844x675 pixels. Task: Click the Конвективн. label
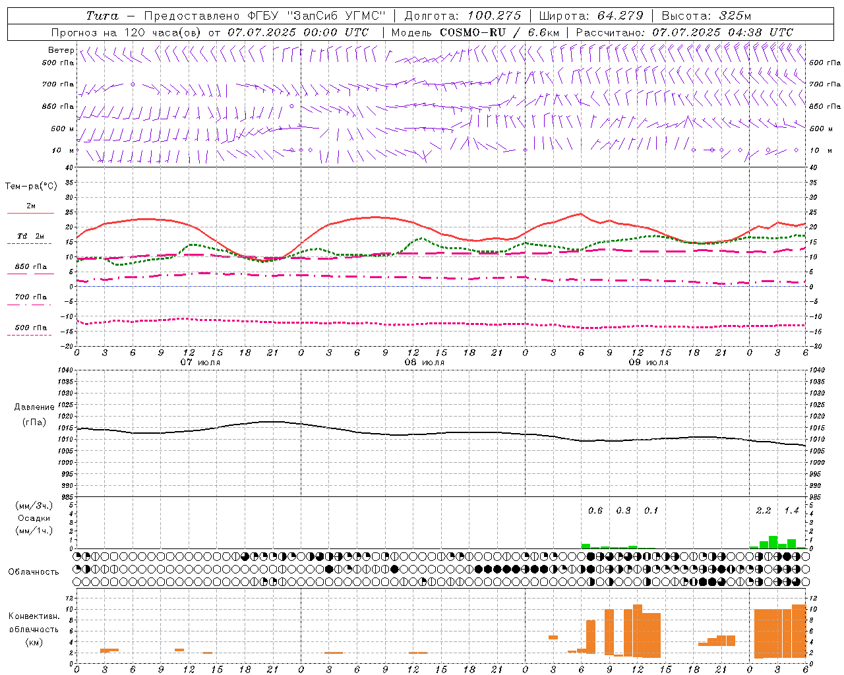[x=34, y=616]
